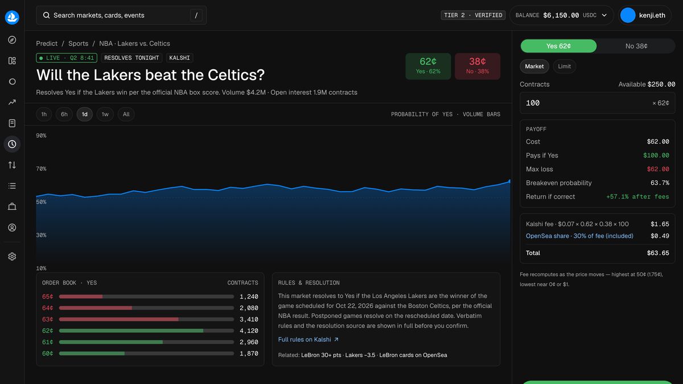Click the blue avatar of kenji.eth
683x384 pixels.
point(628,15)
